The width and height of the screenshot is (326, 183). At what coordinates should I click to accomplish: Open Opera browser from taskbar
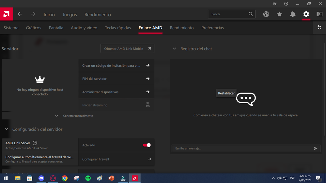[53, 178]
